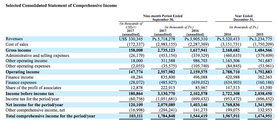Click the Finance expenses label

pyautogui.click(x=21, y=83)
